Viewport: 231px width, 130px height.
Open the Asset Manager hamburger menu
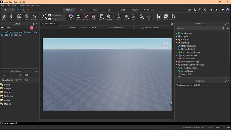[x=4, y=75]
